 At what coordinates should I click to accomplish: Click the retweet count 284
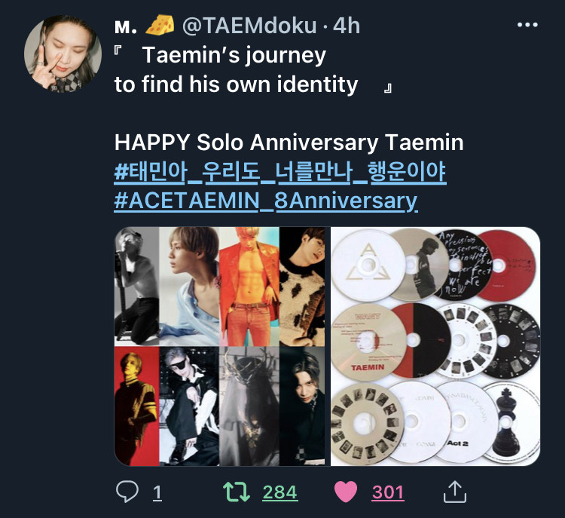tap(279, 492)
